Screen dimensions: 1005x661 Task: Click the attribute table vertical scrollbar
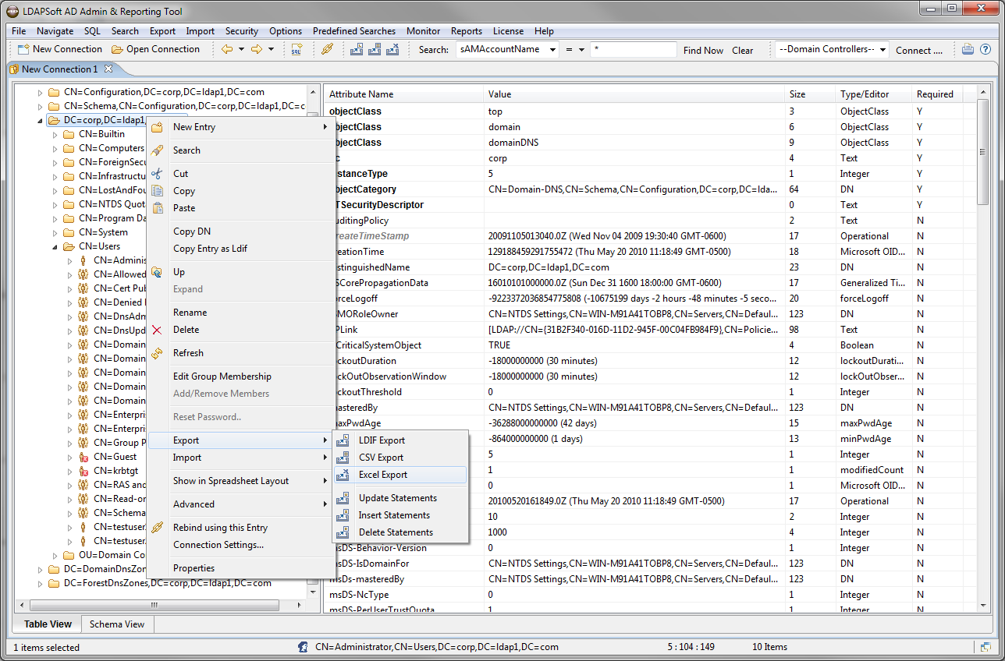[x=983, y=154]
